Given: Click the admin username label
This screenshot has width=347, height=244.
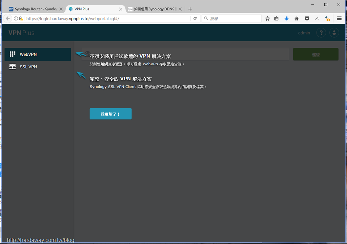Looking at the screenshot, I should (304, 33).
